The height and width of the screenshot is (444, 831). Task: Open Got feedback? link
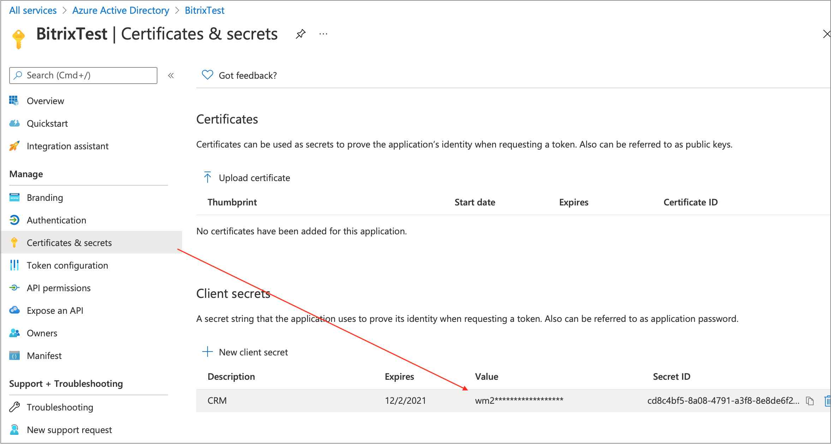click(247, 76)
